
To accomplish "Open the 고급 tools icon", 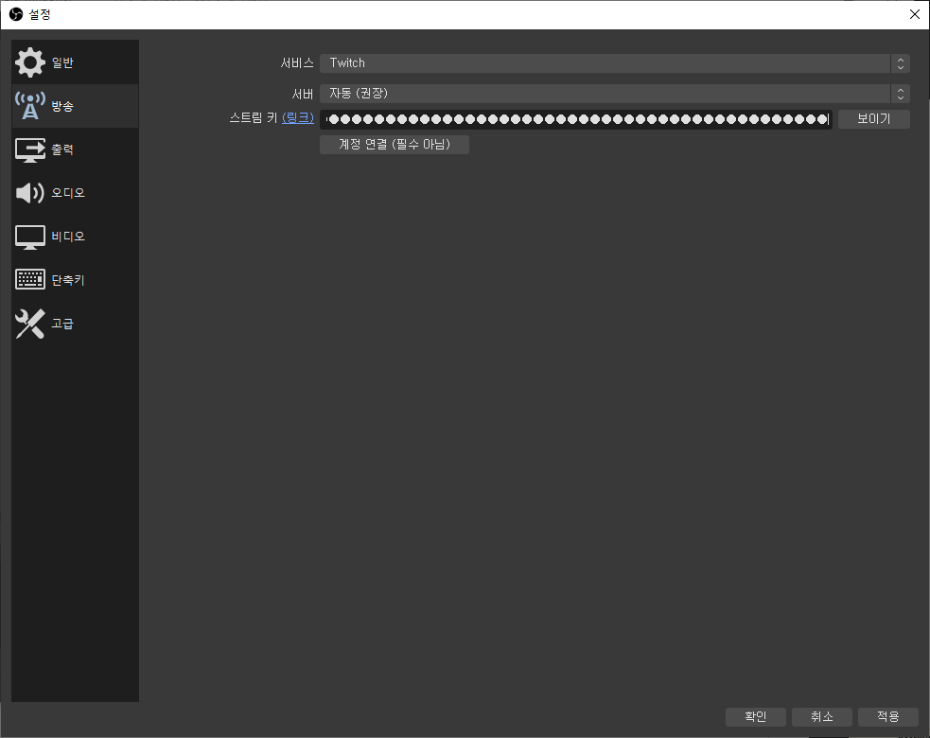I will pos(29,324).
